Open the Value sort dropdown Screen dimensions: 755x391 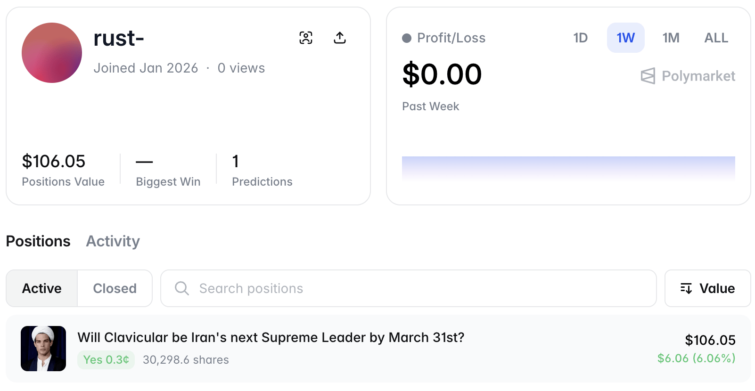click(707, 288)
